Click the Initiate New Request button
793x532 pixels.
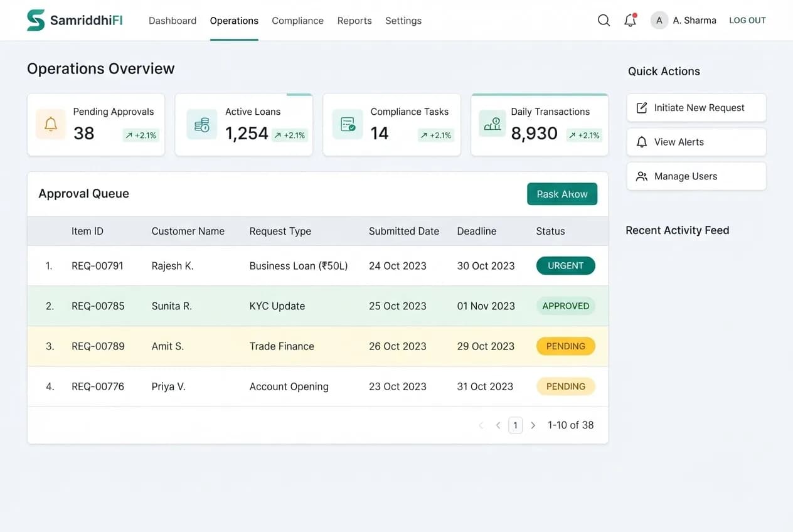(x=696, y=108)
